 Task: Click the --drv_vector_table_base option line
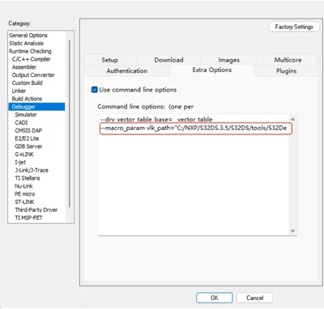click(156, 119)
